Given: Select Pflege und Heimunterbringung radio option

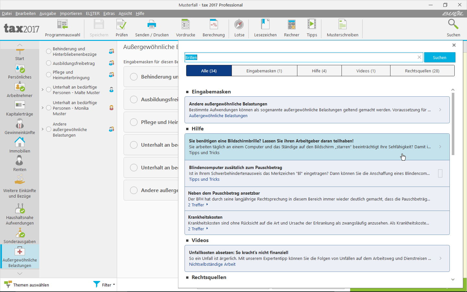Looking at the screenshot, I should click(49, 75).
